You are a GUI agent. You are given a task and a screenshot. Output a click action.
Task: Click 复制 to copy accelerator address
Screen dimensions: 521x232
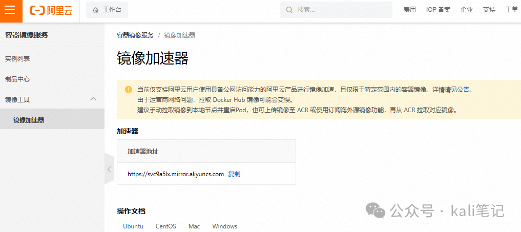point(234,174)
